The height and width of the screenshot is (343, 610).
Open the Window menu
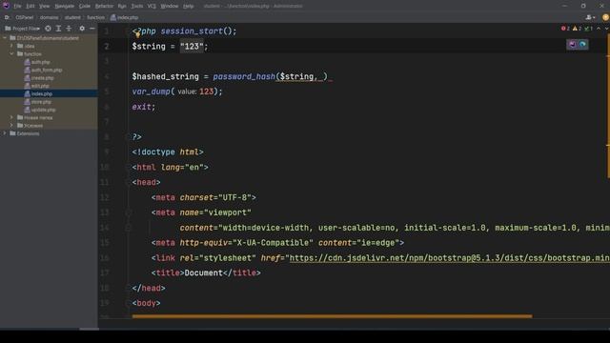170,7
